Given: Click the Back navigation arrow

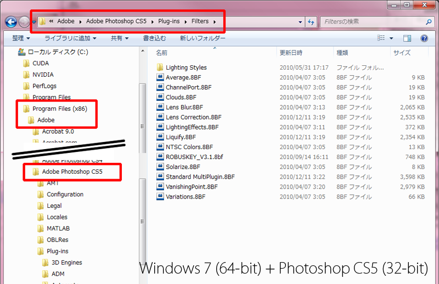Looking at the screenshot, I should tap(11, 22).
